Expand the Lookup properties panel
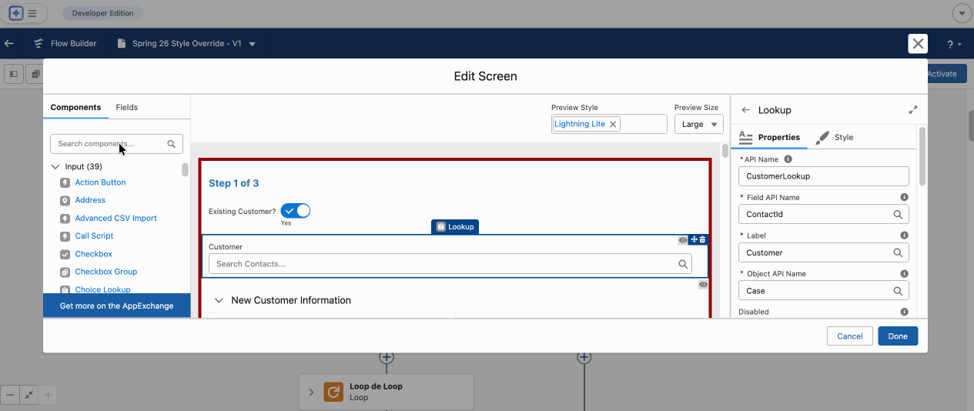 [912, 110]
